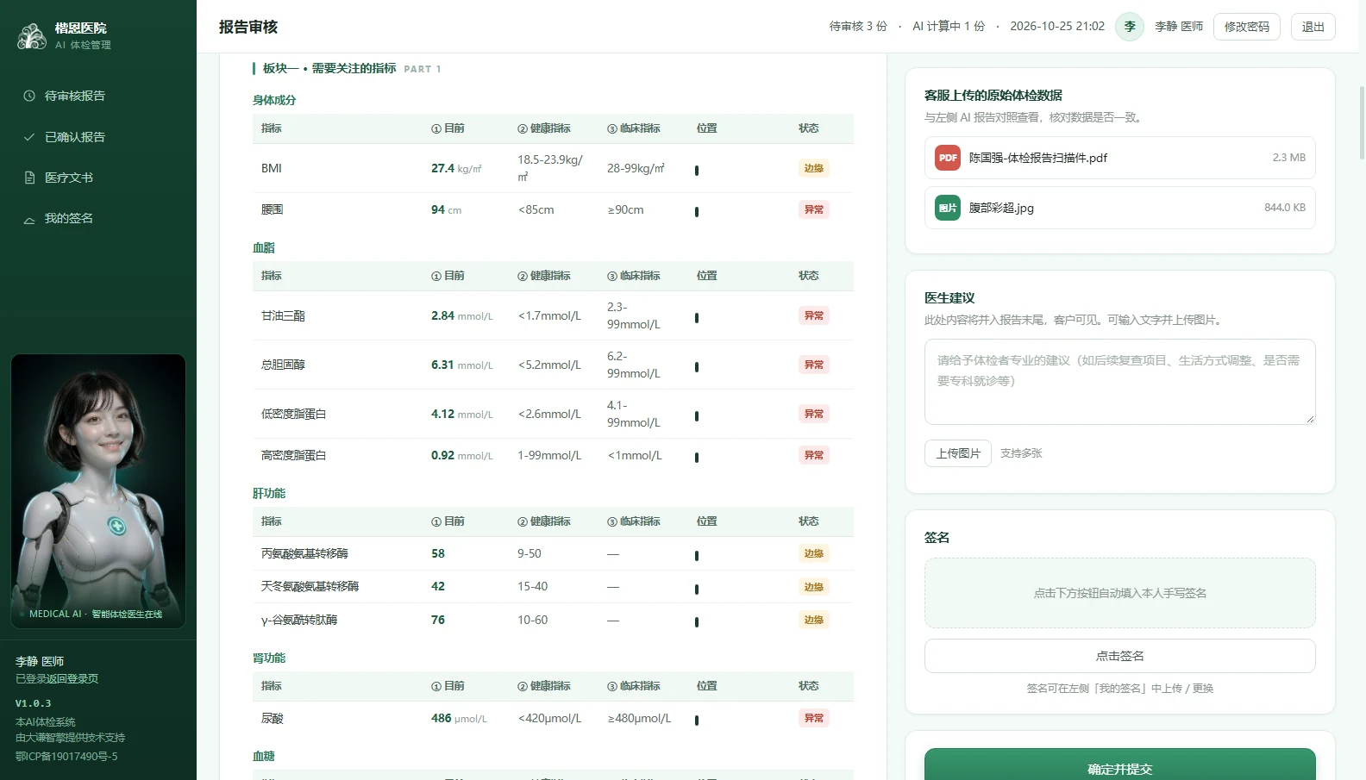Click the 高密度脂蛋白 value 0.92

coord(442,455)
